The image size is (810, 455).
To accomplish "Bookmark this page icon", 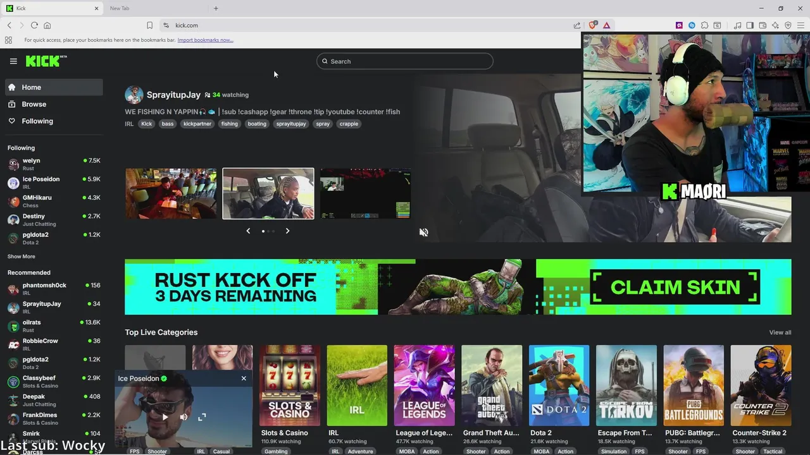I will click(x=149, y=25).
